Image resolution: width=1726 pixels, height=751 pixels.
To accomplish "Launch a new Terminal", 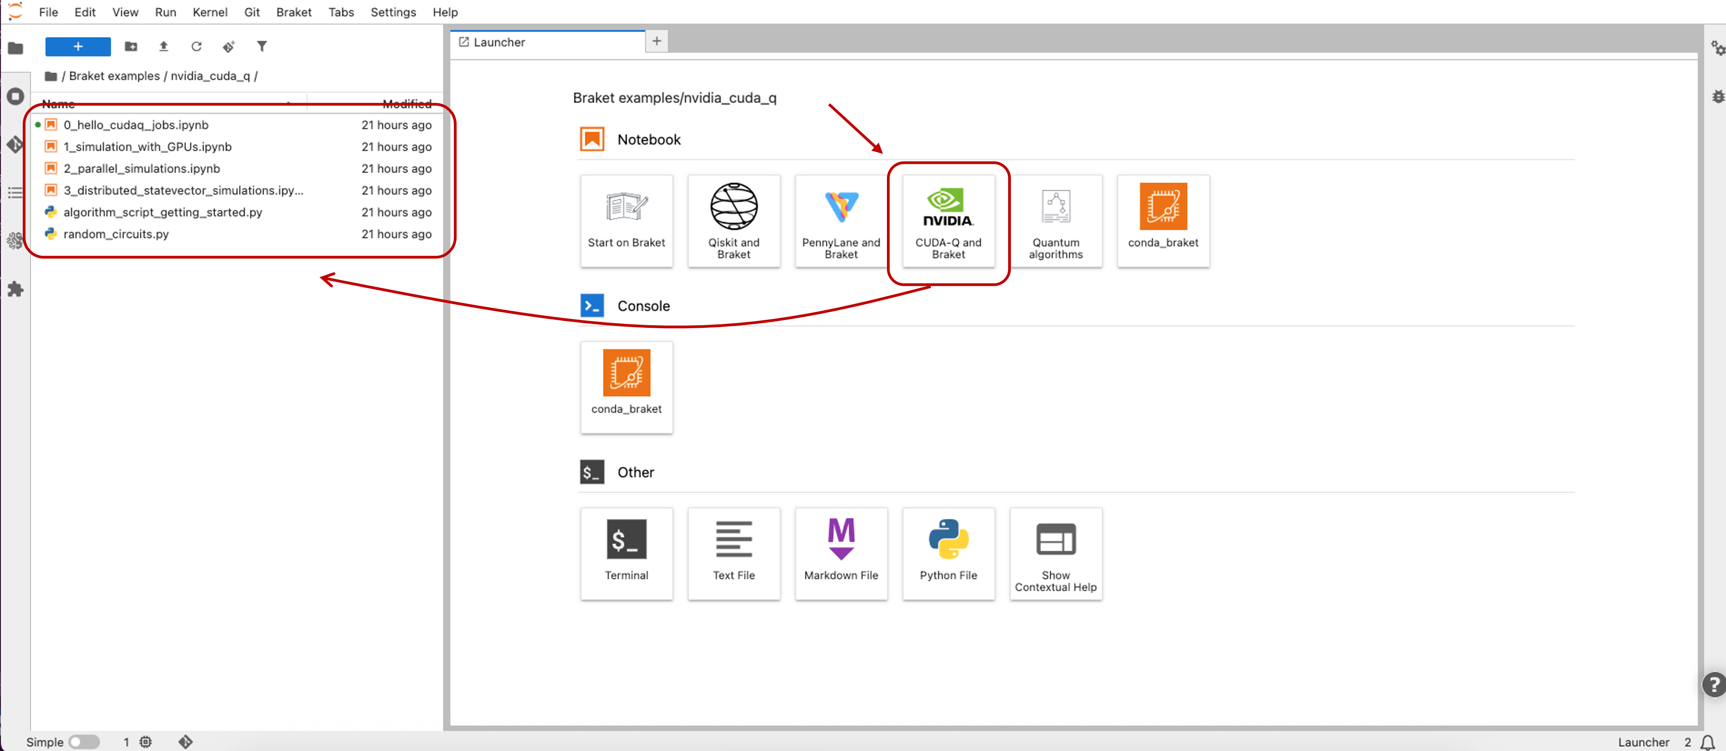I will pos(626,553).
